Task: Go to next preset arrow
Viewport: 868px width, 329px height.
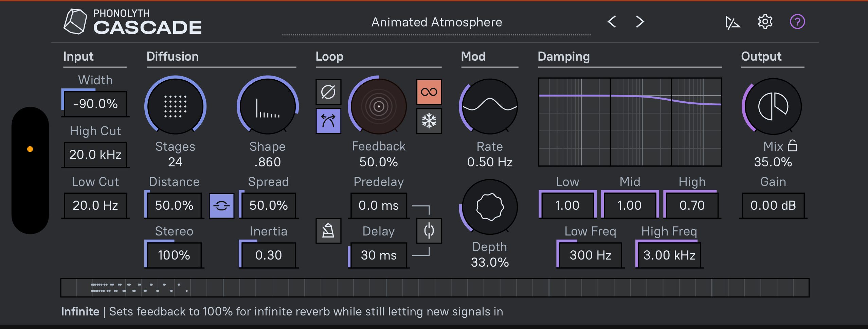Action: (x=640, y=22)
